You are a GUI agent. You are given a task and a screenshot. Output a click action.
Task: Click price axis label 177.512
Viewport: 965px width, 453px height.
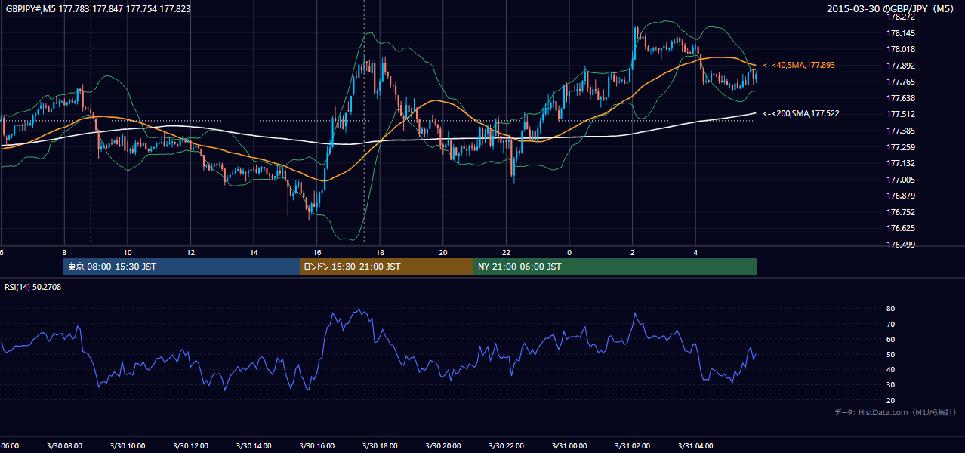click(x=902, y=115)
